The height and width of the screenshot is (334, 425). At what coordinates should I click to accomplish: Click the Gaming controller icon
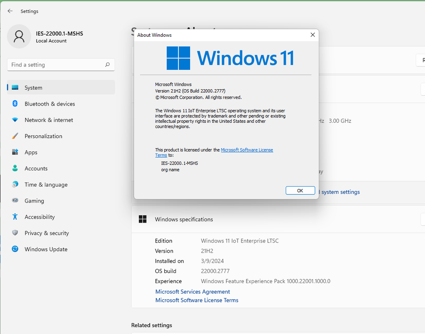click(x=15, y=200)
